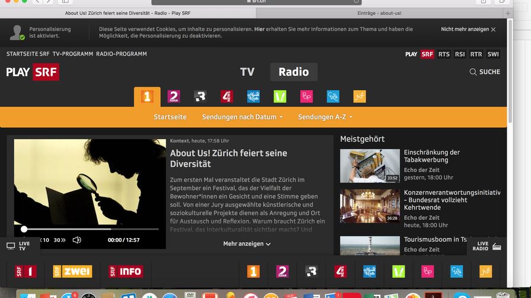This screenshot has height=298, width=531.
Task: Toggle the Live TV panel
Action: (x=18, y=246)
